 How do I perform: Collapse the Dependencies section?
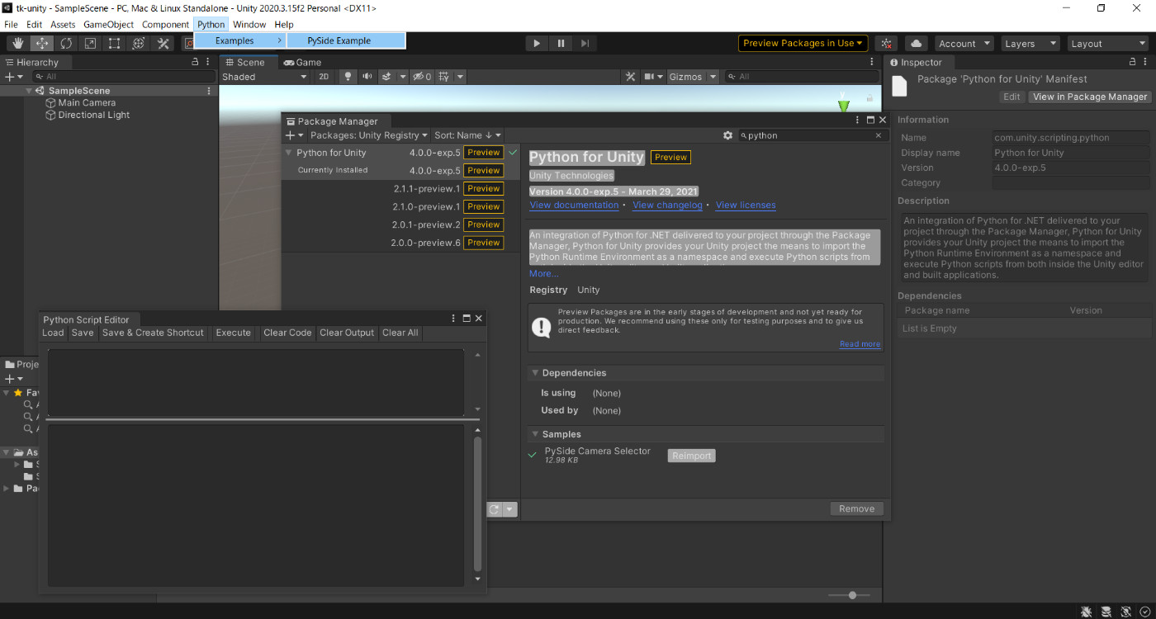tap(535, 373)
